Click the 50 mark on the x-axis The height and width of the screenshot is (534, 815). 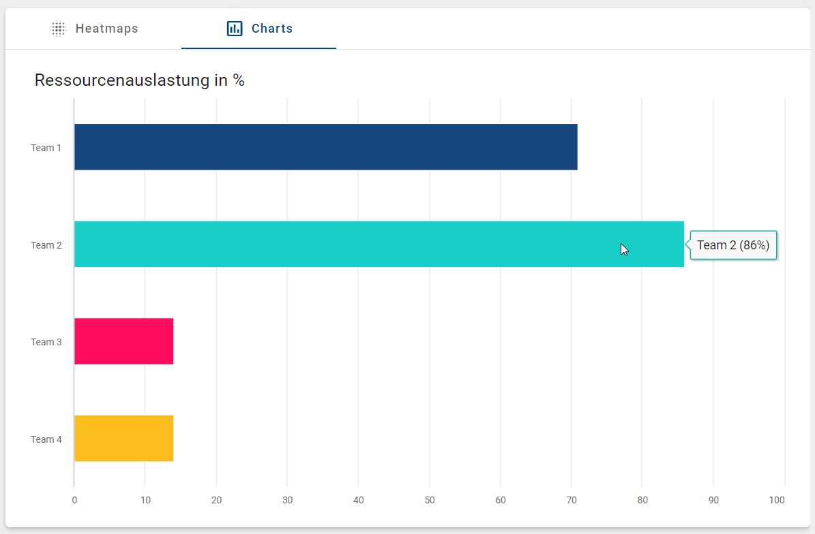[430, 499]
